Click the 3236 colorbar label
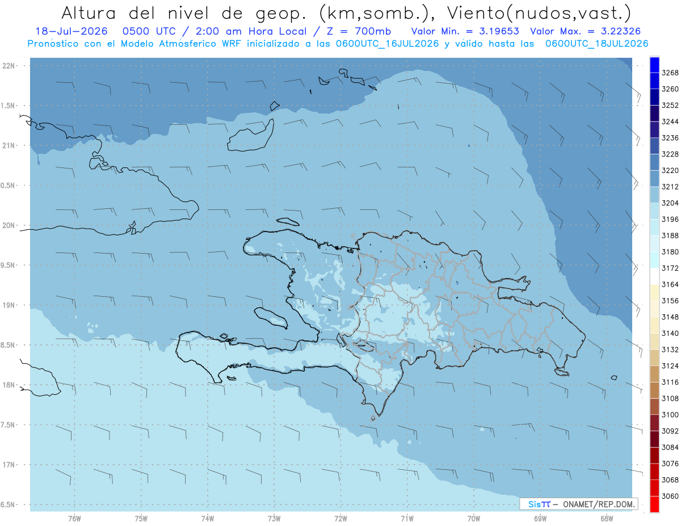The width and height of the screenshot is (681, 526). coord(670,138)
